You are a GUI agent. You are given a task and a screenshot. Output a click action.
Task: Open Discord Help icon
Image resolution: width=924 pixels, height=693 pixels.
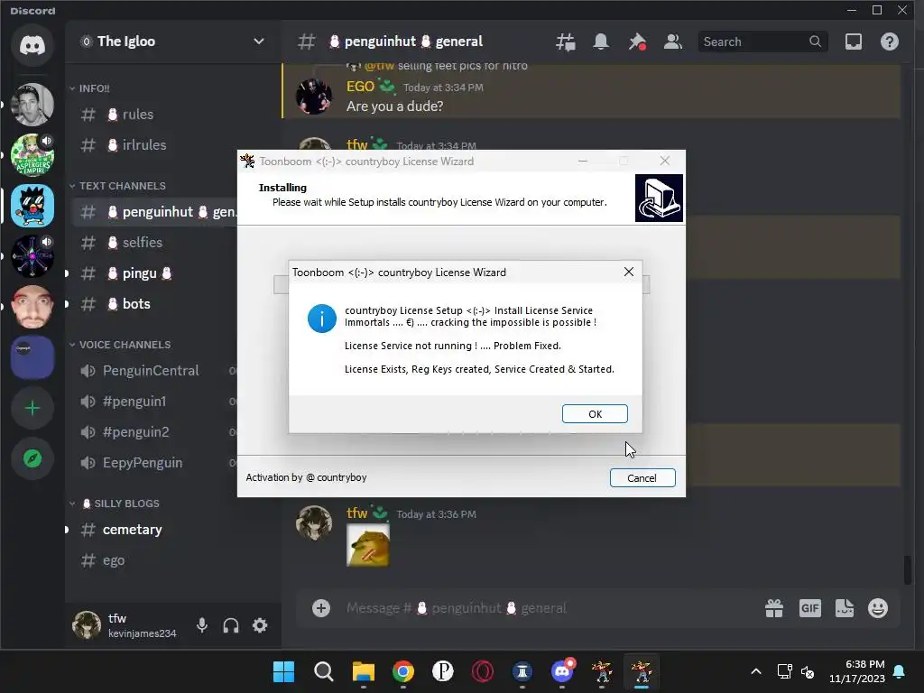(x=889, y=42)
